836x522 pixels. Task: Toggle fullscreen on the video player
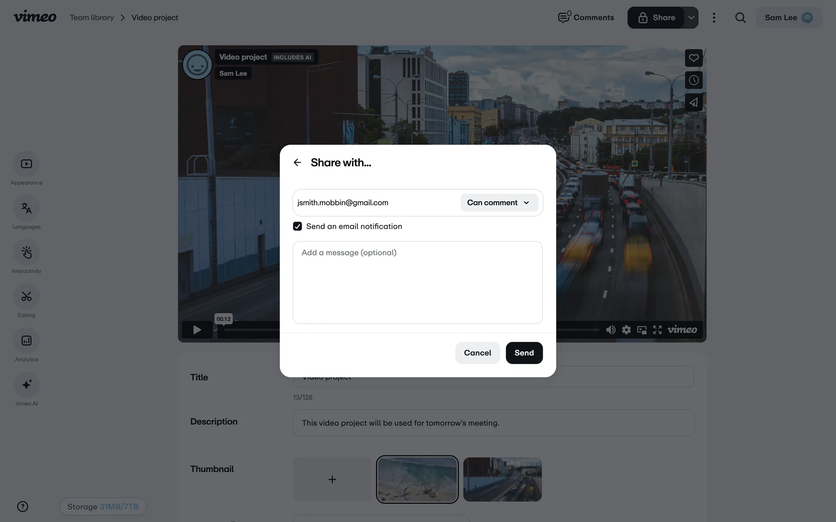[657, 330]
